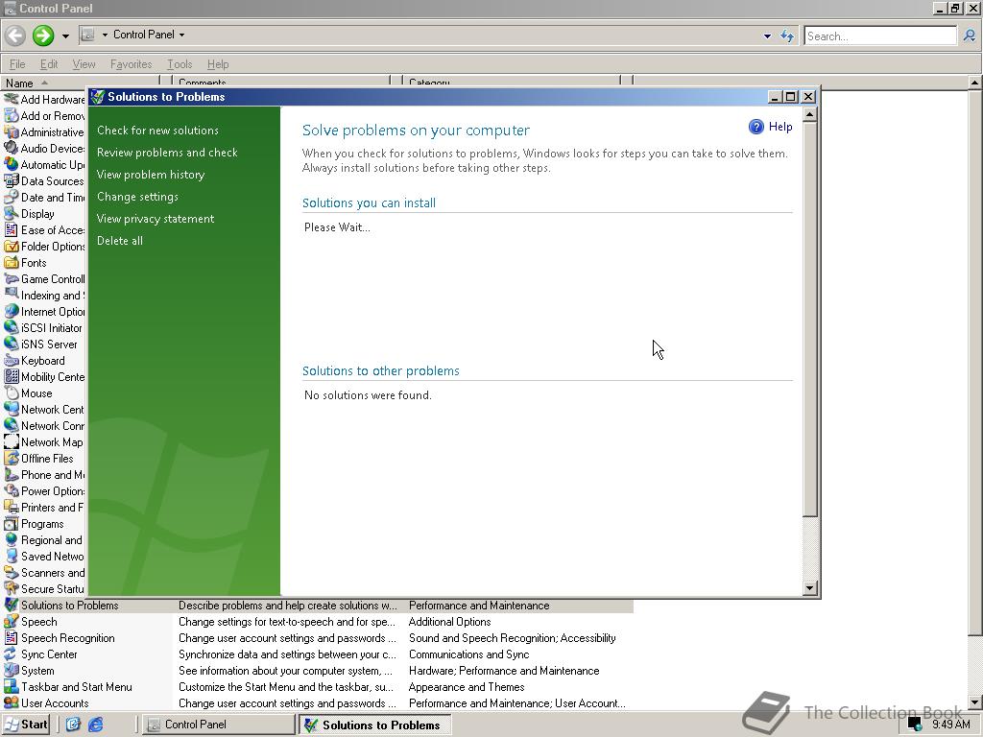This screenshot has width=983, height=737.
Task: Click the Show Desktop quick launch icon
Action: [73, 725]
